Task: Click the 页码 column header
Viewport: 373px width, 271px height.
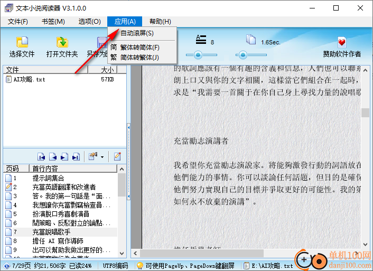Action: click(x=16, y=169)
